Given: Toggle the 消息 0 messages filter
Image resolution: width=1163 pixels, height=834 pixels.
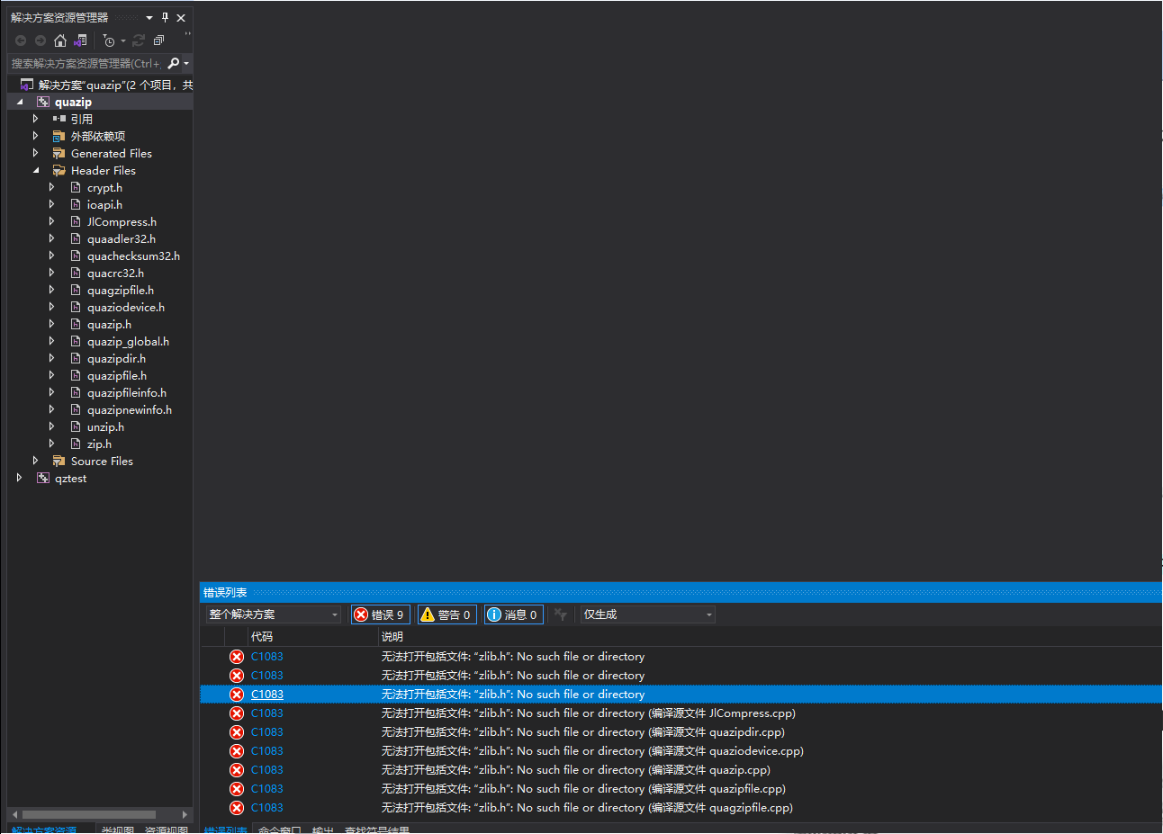Looking at the screenshot, I should point(513,614).
